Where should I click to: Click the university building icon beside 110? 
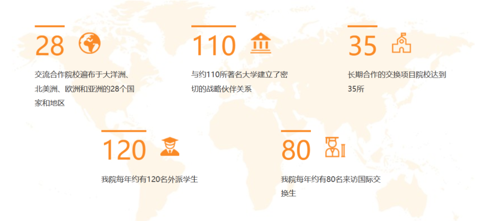[261, 43]
